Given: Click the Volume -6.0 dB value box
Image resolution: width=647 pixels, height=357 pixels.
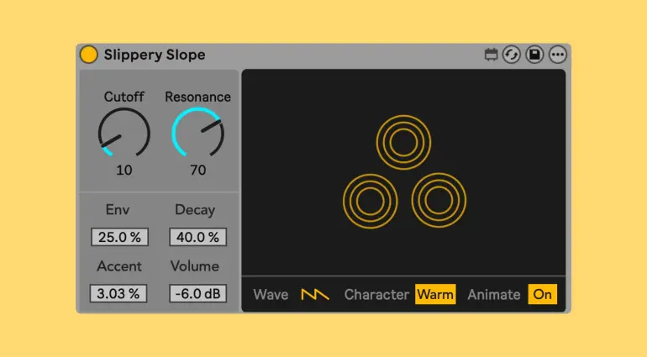Looking at the screenshot, I should [197, 293].
